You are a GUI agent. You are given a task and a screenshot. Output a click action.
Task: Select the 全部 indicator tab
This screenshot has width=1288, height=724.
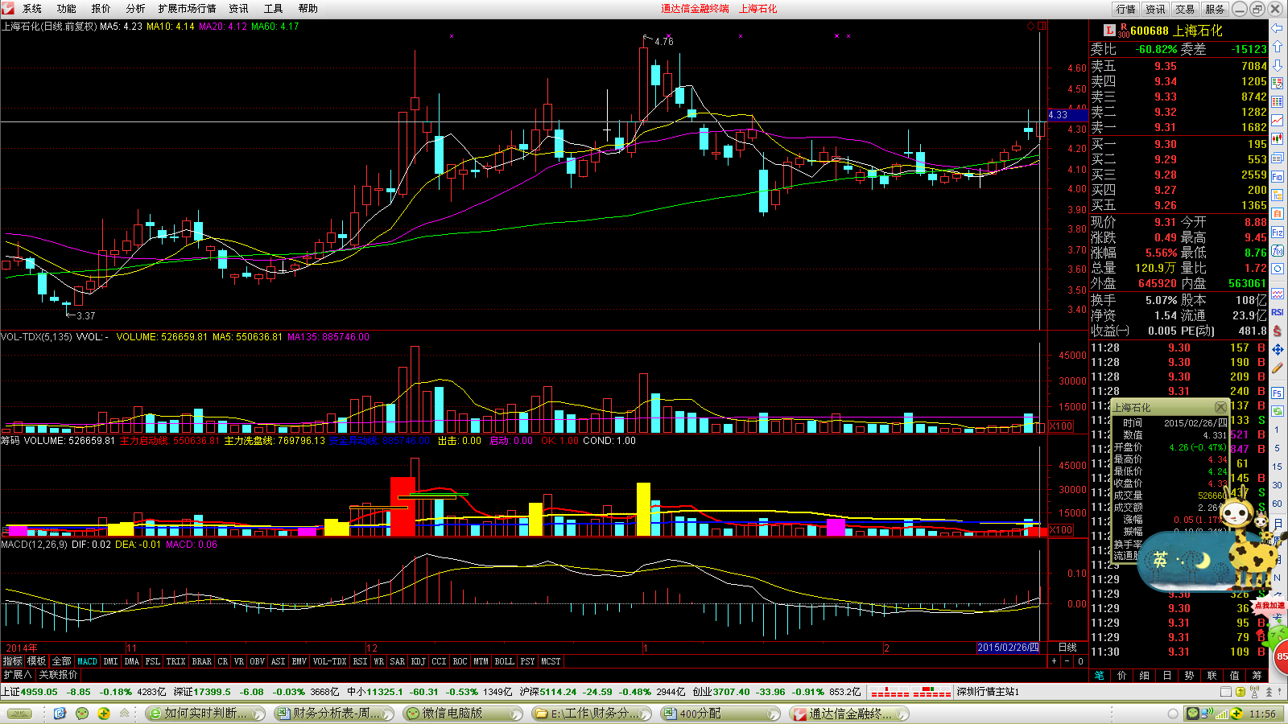coord(61,661)
